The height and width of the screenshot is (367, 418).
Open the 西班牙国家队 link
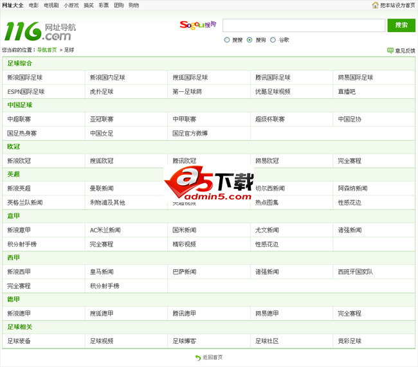pos(356,272)
